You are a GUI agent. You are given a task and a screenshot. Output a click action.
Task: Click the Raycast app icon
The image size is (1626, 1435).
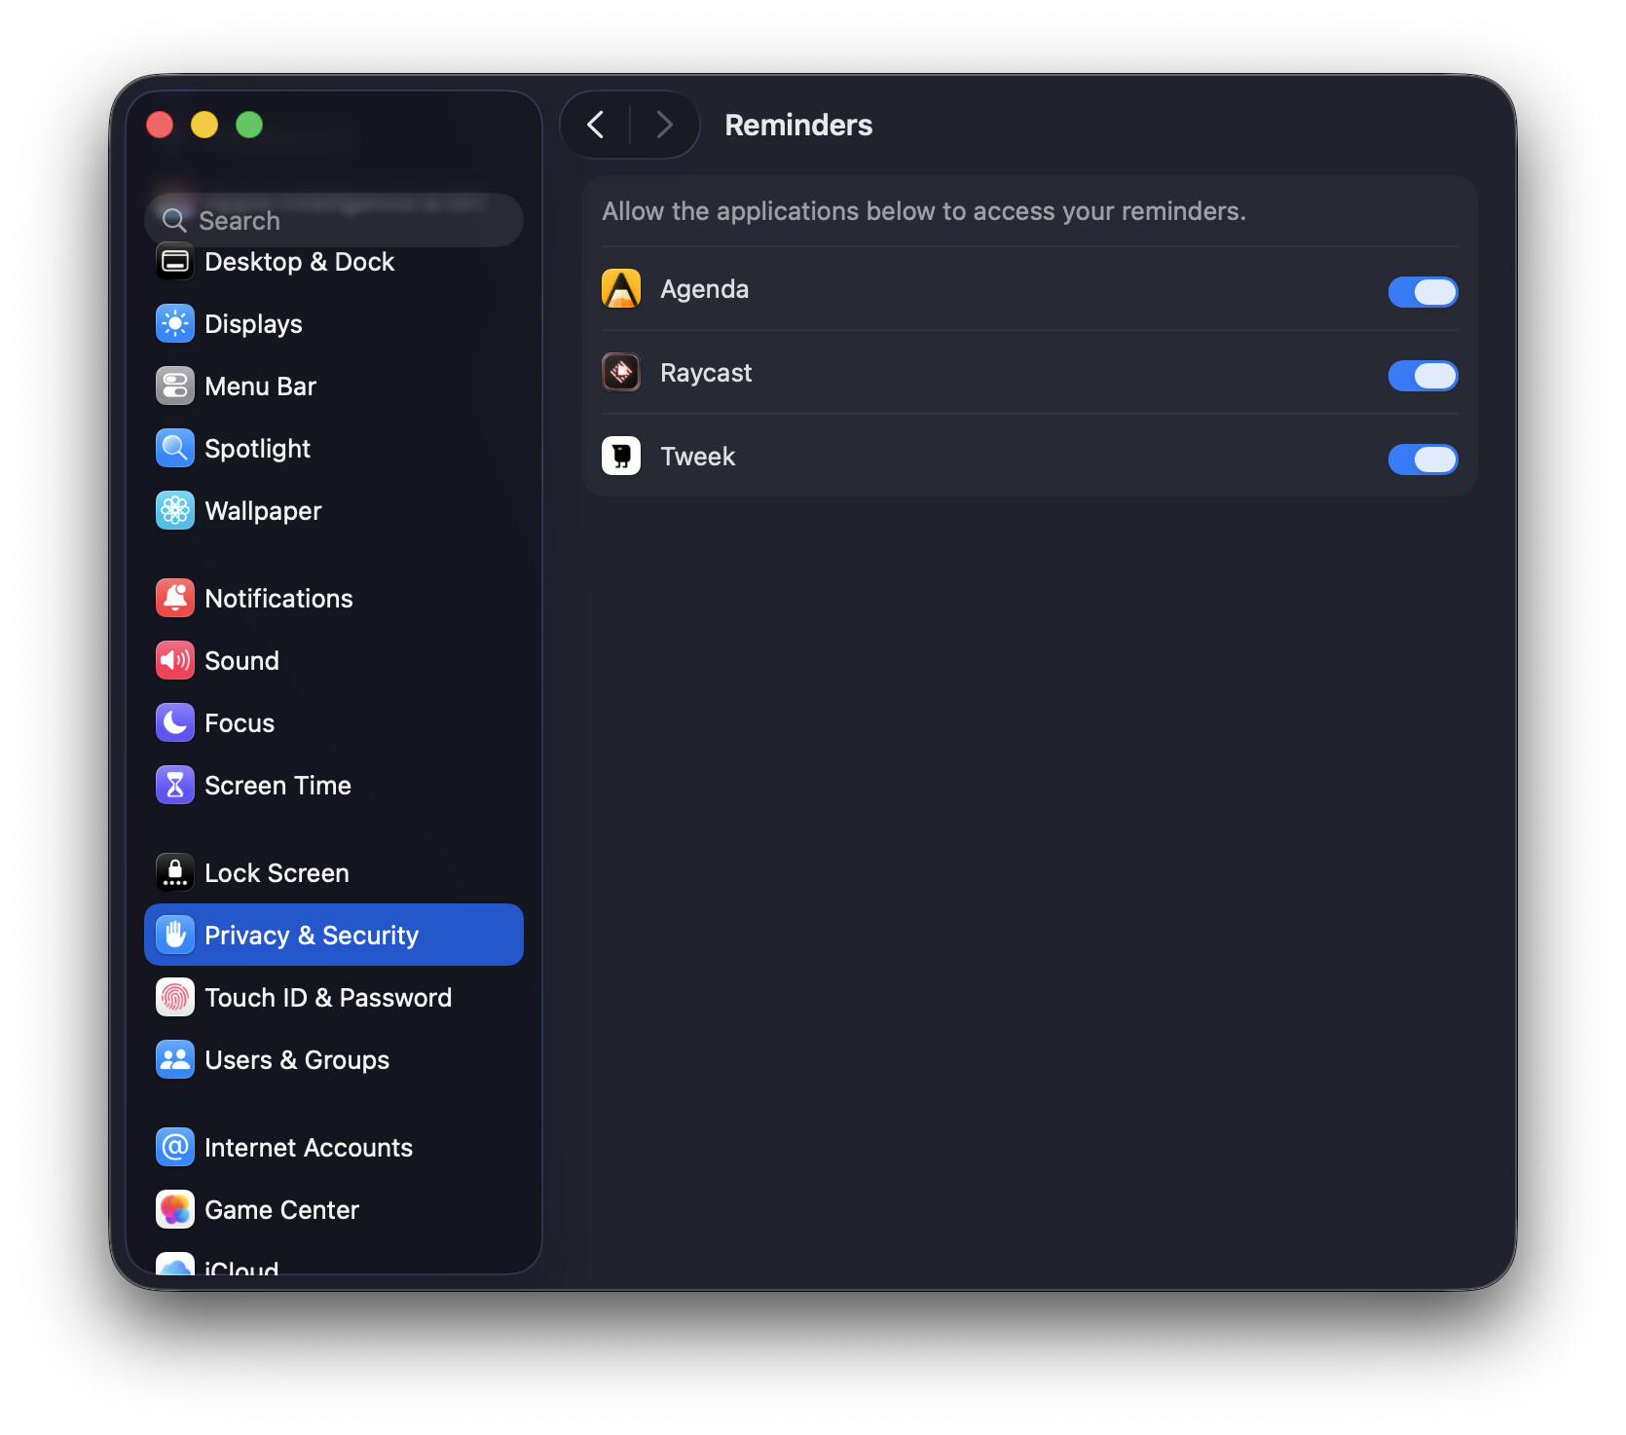tap(621, 372)
